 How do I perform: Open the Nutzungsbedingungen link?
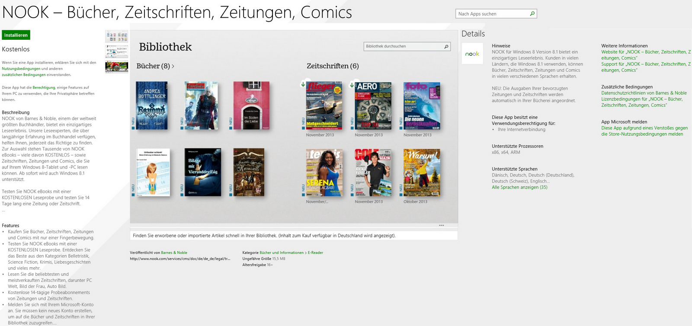pos(21,69)
